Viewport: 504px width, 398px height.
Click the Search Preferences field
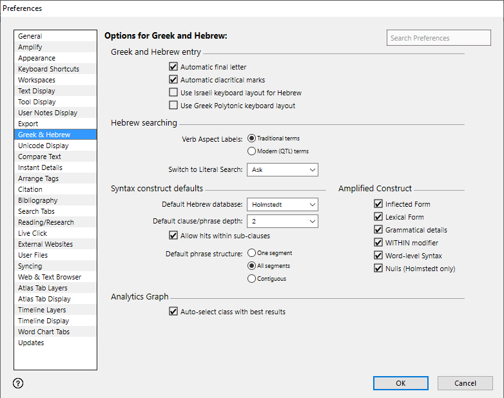(x=438, y=38)
